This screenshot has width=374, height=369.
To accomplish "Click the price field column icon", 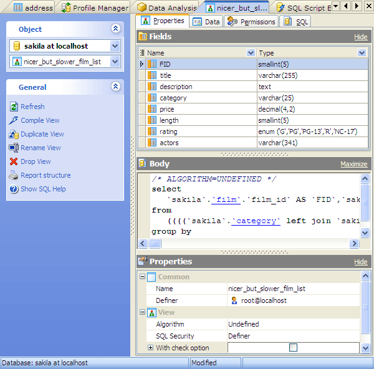I will click(152, 109).
